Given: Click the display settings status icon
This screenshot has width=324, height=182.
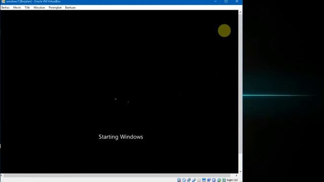Looking at the screenshot, I should click(x=204, y=180).
